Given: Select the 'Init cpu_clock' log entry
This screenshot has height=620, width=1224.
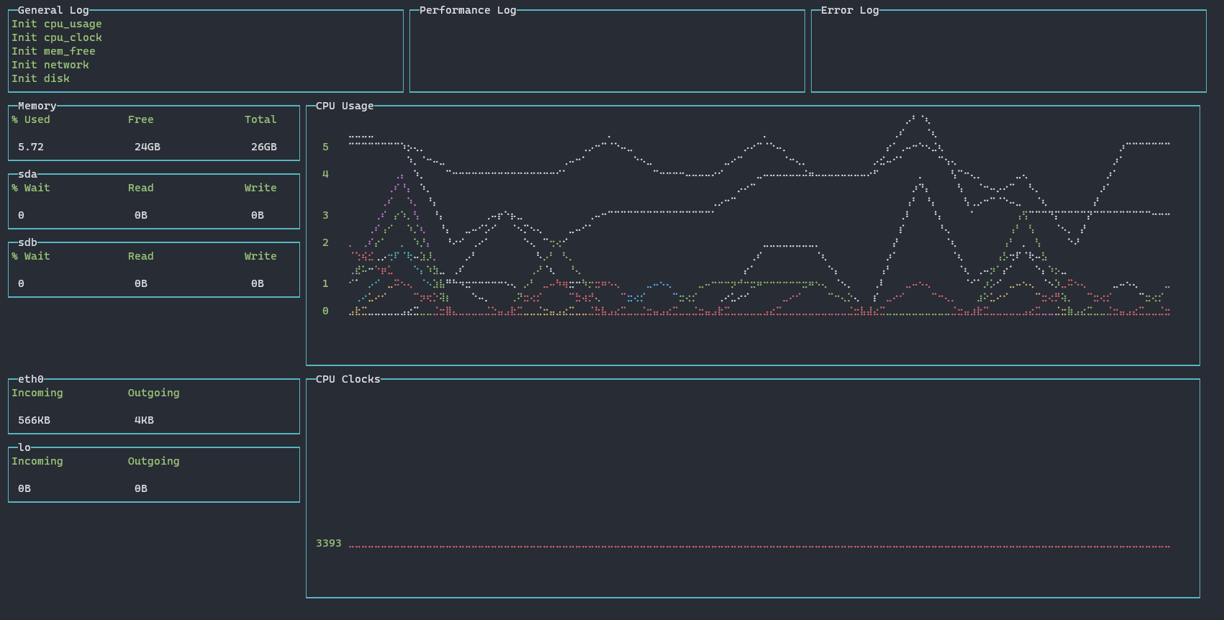Looking at the screenshot, I should pos(56,37).
